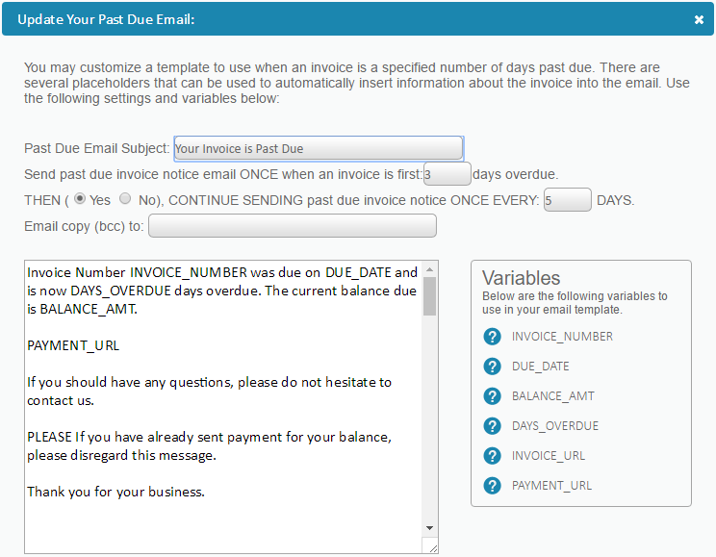Click help icon for PAYMENT_URL variable
Image resolution: width=716 pixels, height=557 pixels.
click(x=493, y=486)
